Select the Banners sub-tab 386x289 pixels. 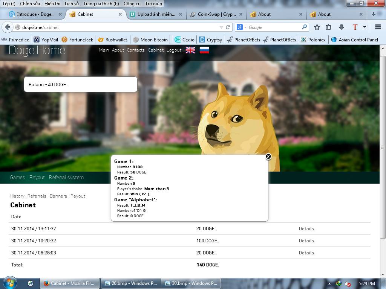58,196
